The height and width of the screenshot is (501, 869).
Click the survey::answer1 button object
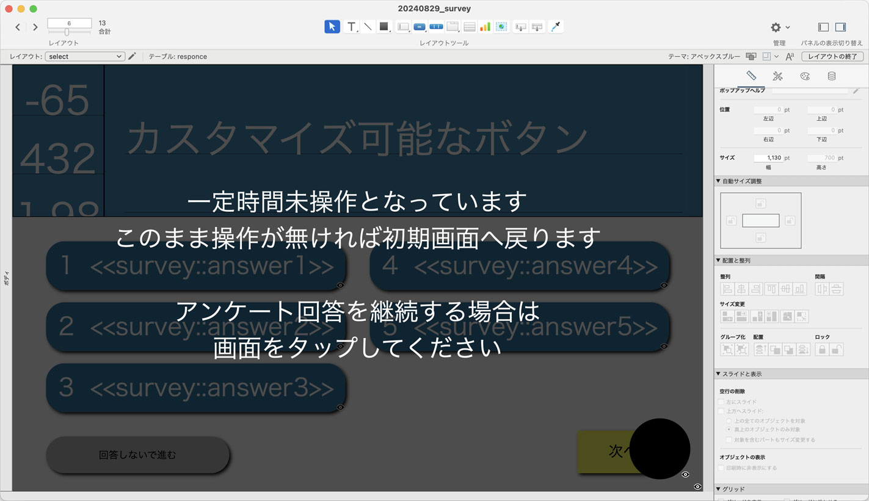coord(196,266)
